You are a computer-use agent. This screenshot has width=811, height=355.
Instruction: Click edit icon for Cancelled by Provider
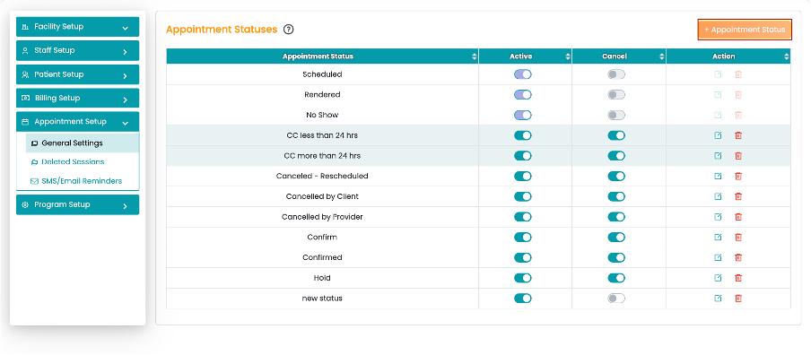coord(718,217)
